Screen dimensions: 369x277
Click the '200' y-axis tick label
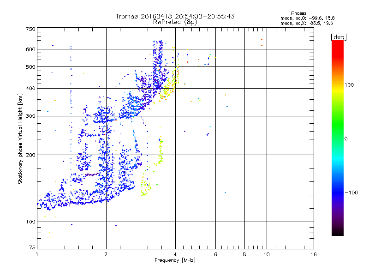[30, 155]
